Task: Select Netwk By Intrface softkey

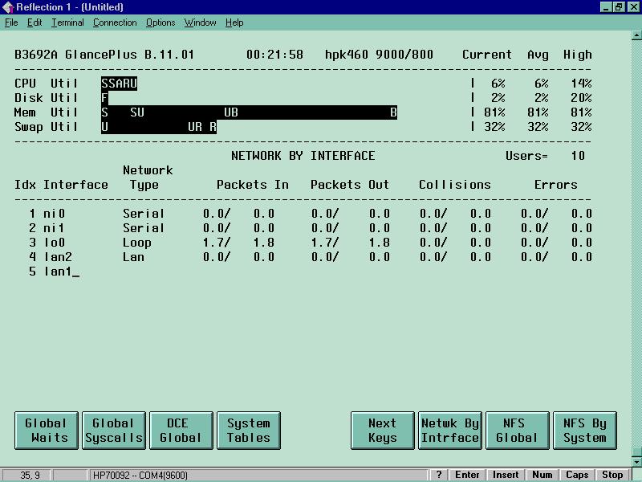Action: pos(449,430)
